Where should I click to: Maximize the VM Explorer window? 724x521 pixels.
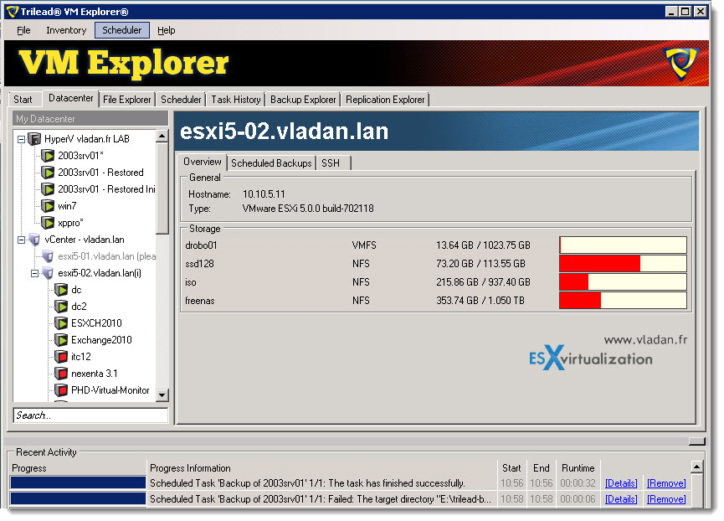[x=685, y=11]
